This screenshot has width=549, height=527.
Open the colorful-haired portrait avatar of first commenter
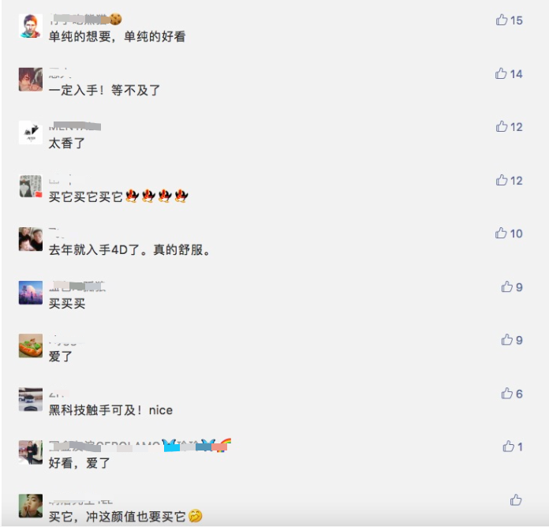[x=31, y=26]
